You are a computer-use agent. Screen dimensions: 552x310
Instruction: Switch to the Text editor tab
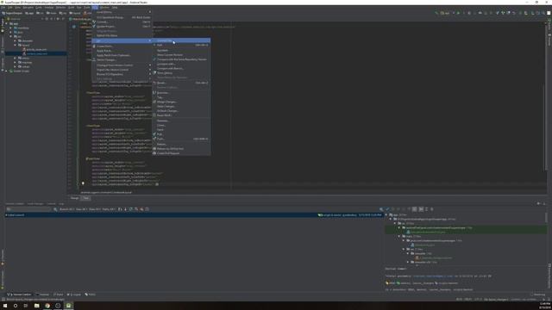[x=86, y=198]
